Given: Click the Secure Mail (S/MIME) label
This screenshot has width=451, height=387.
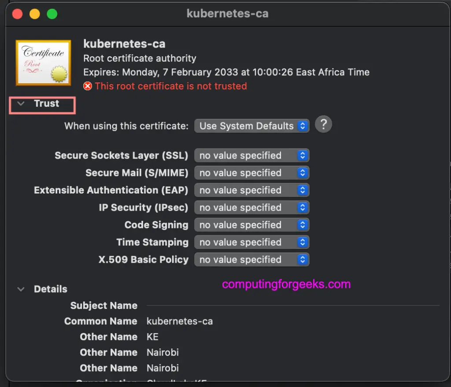Looking at the screenshot, I should [137, 173].
